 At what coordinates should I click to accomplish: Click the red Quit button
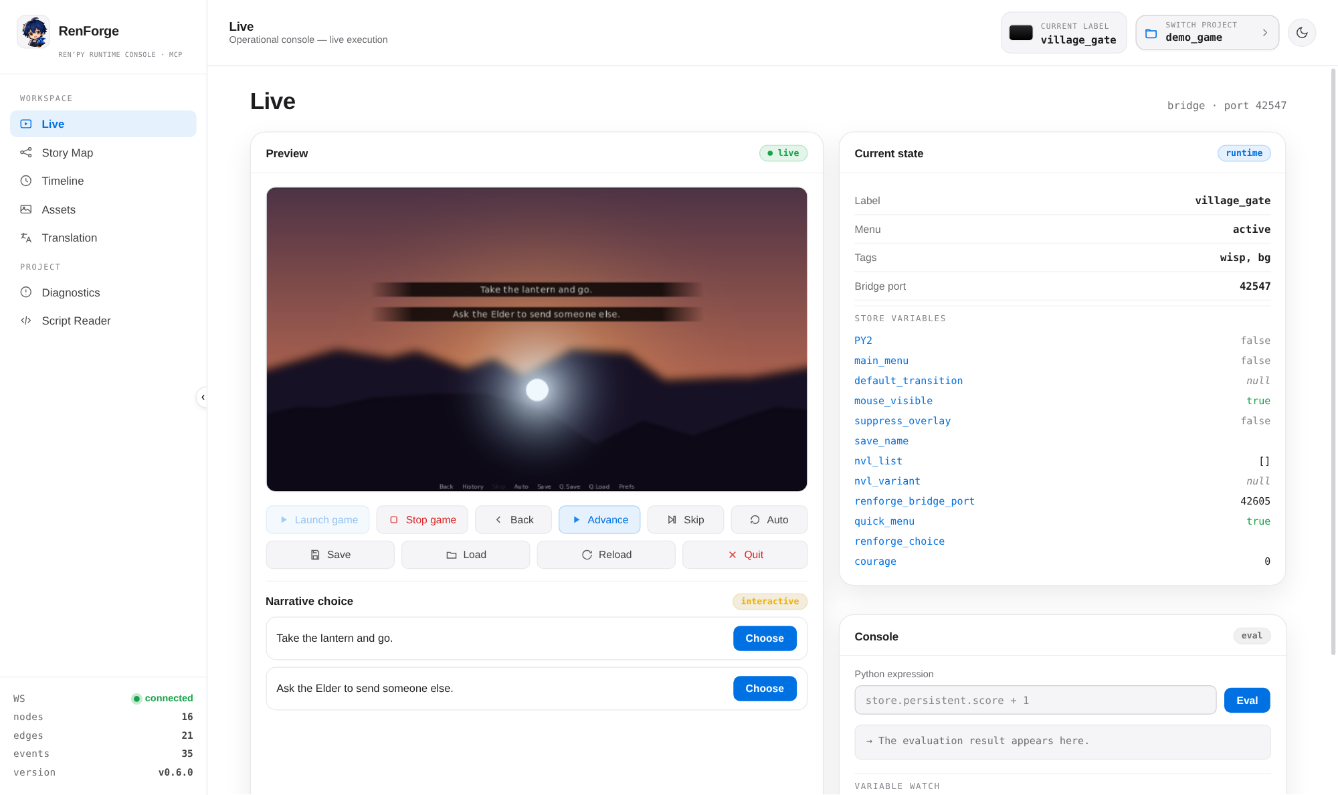coord(745,555)
